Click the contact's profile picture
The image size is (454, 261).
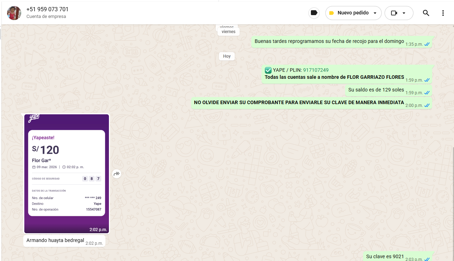(x=14, y=13)
